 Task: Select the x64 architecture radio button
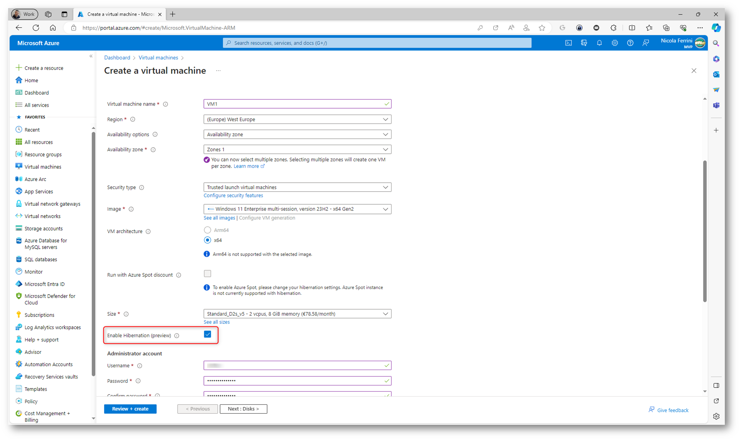[x=207, y=240]
